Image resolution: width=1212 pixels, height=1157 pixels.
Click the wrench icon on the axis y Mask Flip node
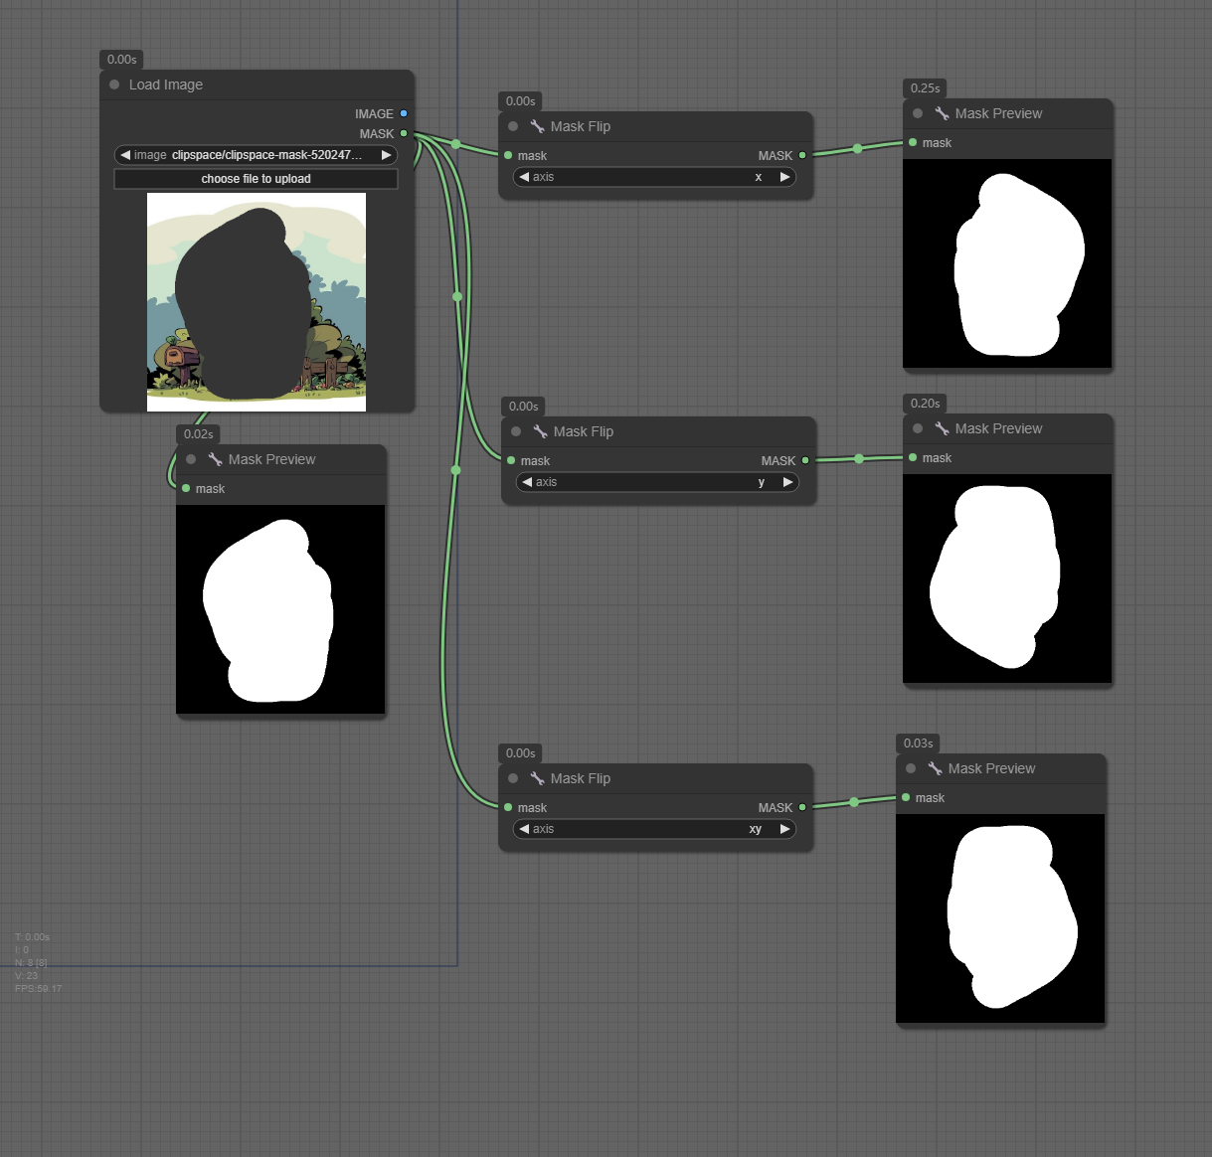click(540, 431)
